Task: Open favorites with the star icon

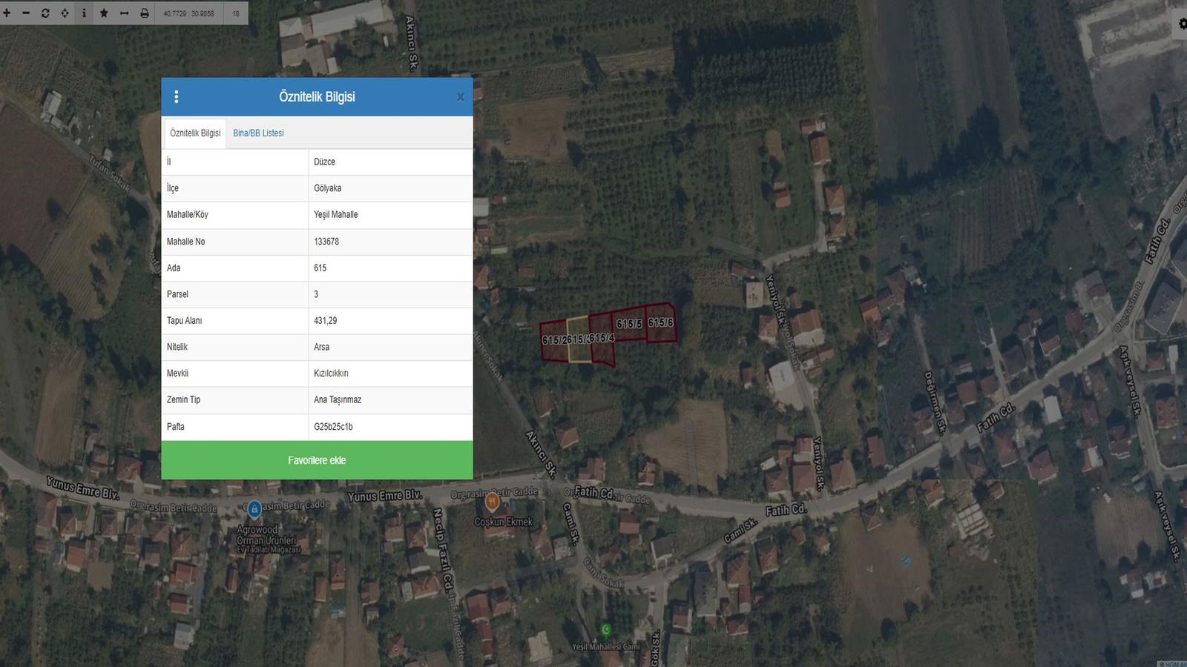Action: 104,13
